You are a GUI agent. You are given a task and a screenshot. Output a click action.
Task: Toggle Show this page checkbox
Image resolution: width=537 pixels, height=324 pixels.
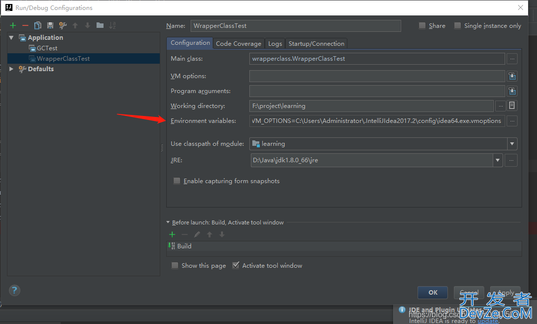click(175, 265)
